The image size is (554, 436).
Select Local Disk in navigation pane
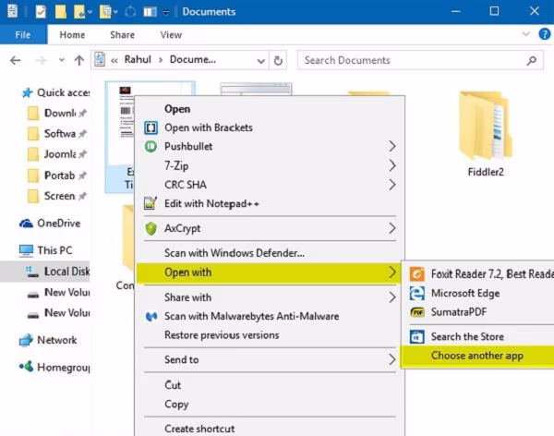click(44, 272)
